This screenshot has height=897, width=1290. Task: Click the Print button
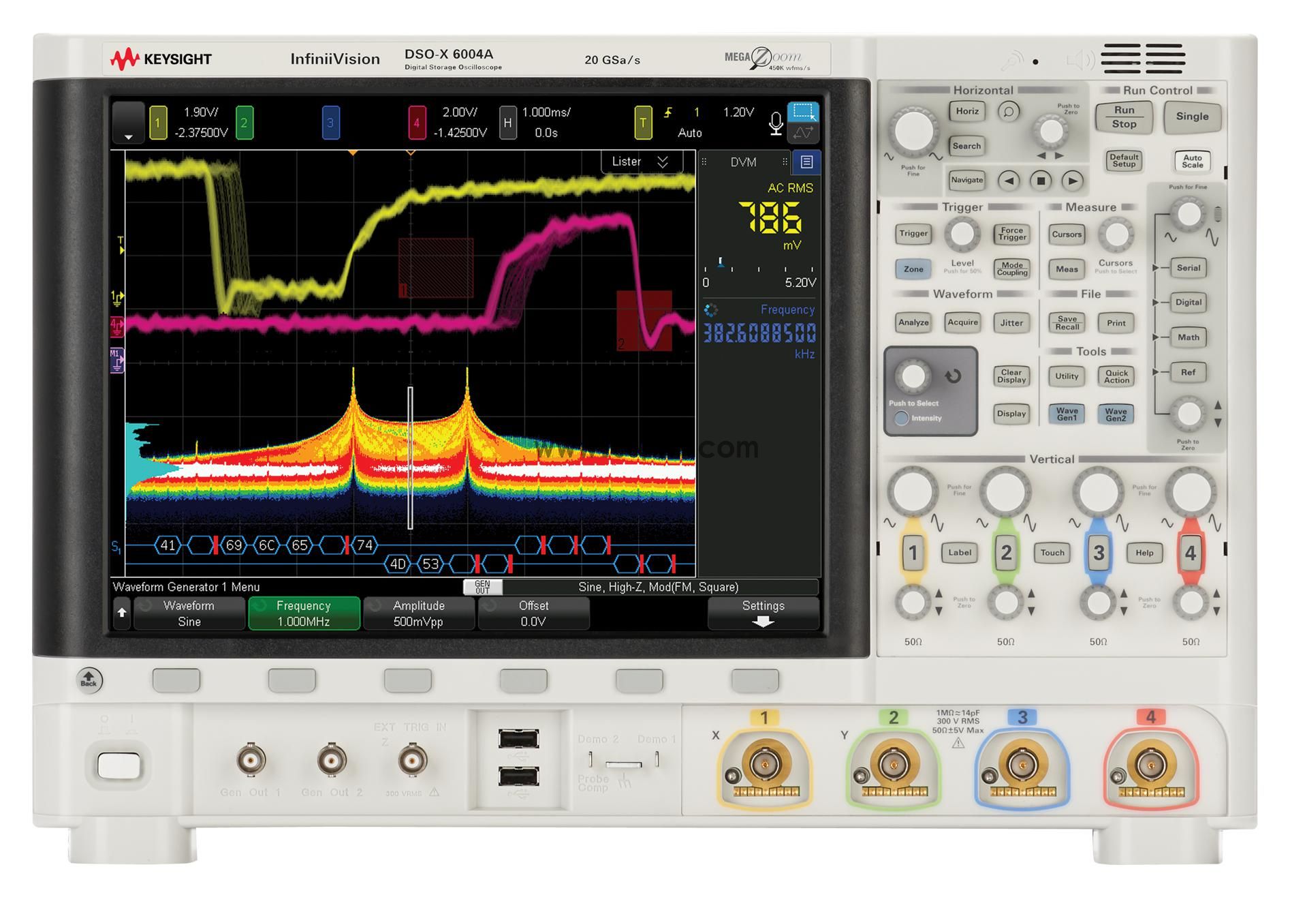(x=1116, y=323)
